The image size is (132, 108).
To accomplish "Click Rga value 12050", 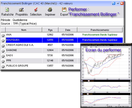I will [50, 40].
